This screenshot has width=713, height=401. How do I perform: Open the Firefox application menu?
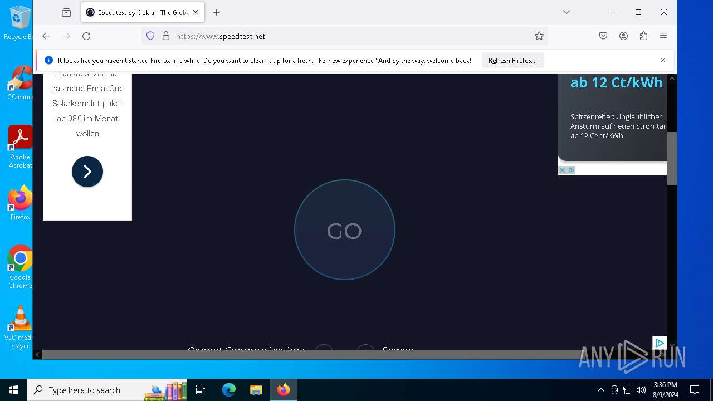tap(663, 36)
